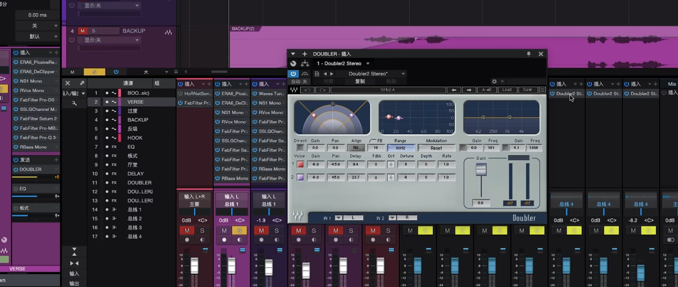
Task: Click the Load button in Waves toolbar
Action: [507, 90]
